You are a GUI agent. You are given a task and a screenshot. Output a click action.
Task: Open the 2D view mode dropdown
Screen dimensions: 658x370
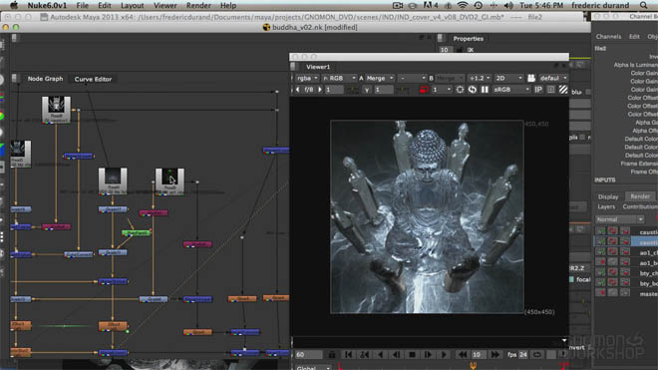tap(508, 78)
